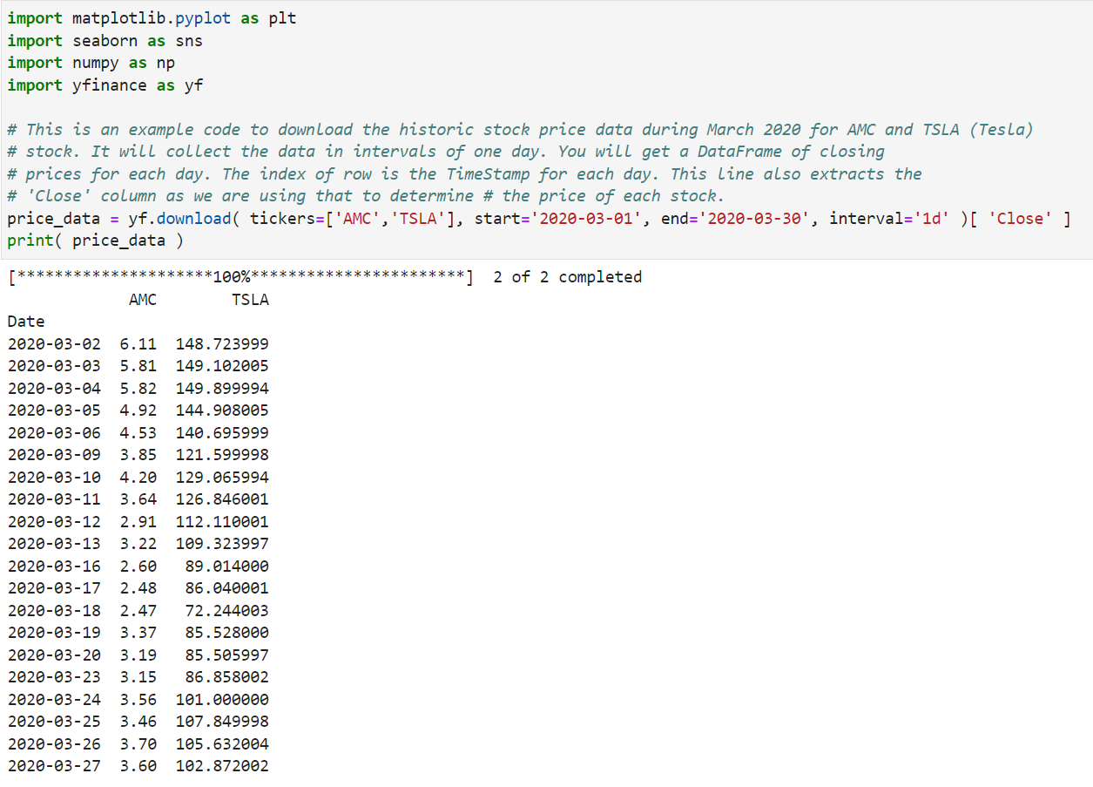Click the Date index label
Screen dimensions: 1093x787
(x=24, y=321)
